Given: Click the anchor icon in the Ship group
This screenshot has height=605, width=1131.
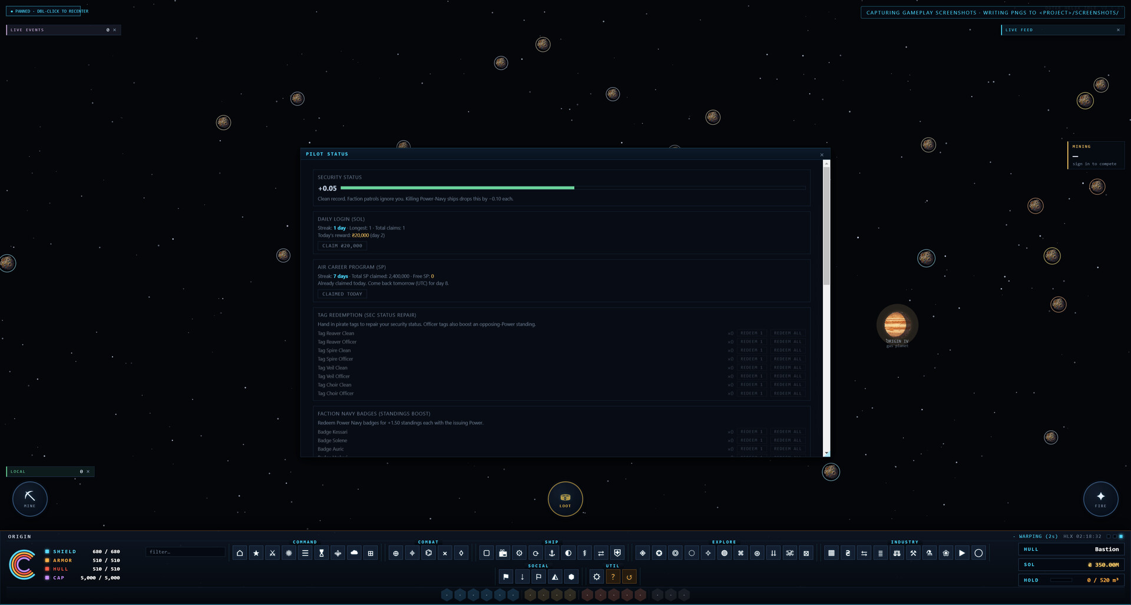Looking at the screenshot, I should pyautogui.click(x=552, y=553).
